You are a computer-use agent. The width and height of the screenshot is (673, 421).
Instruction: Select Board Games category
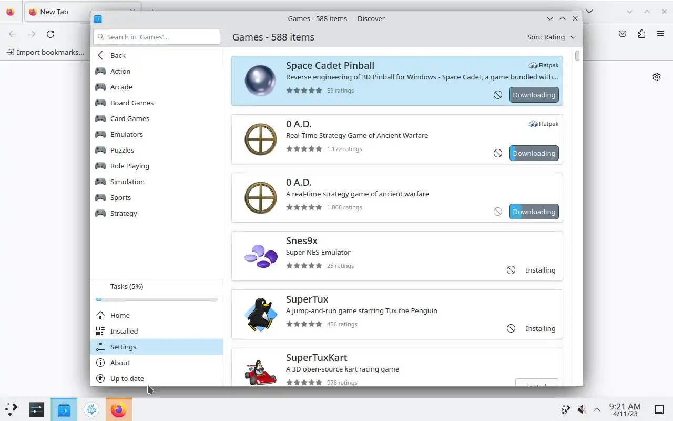click(x=157, y=103)
